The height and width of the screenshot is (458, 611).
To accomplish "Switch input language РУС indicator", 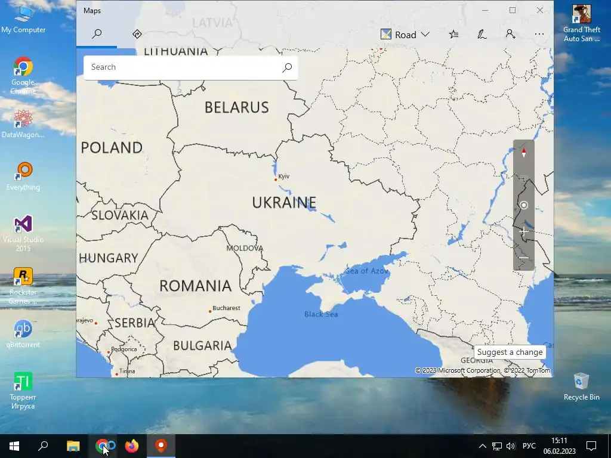I will (529, 446).
